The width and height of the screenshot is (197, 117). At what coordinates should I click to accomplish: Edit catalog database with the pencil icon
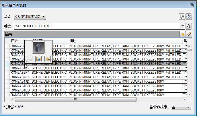point(189,34)
